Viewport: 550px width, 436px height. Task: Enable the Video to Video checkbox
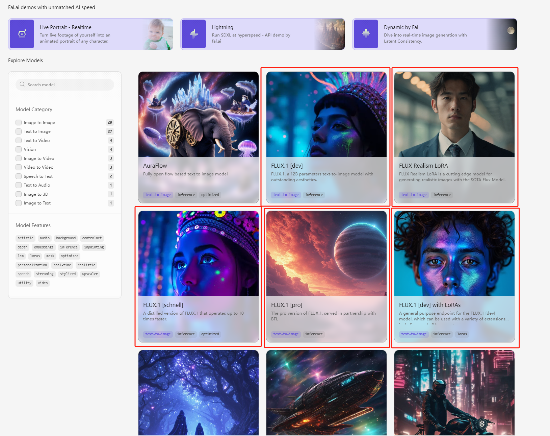19,167
